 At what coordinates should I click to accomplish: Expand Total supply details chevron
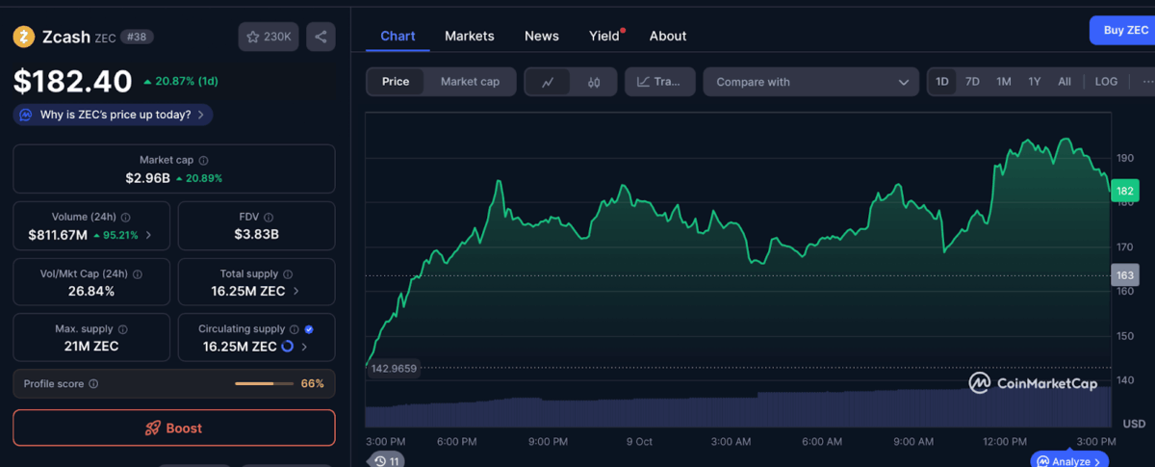tap(295, 291)
